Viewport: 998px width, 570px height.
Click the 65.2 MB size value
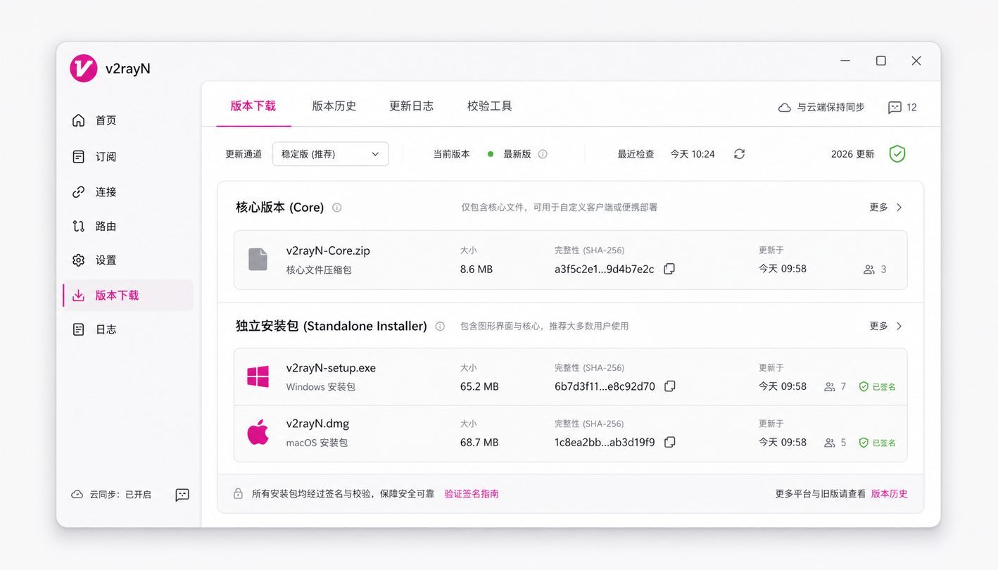(x=479, y=386)
